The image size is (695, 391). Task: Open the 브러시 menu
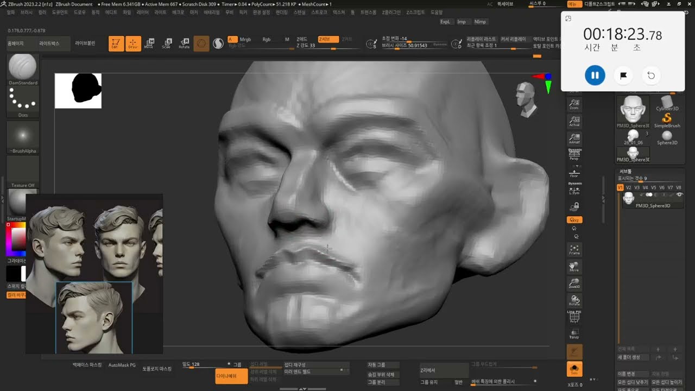tap(27, 12)
